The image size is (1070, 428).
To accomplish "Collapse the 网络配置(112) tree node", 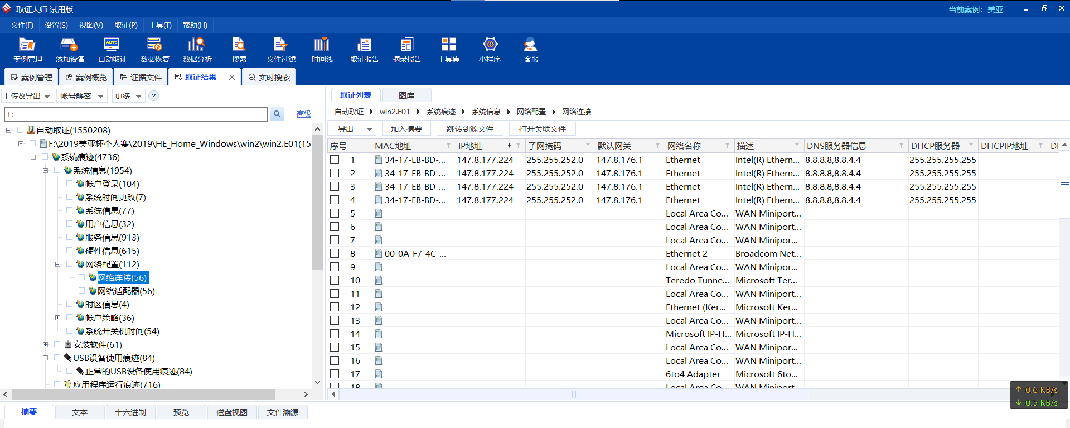I will tap(57, 264).
